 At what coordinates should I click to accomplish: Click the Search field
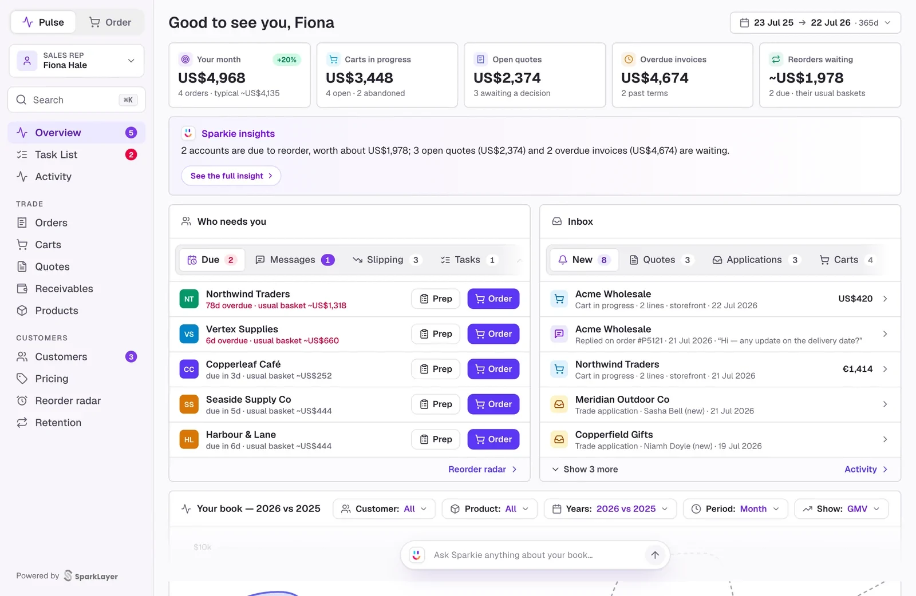[76, 100]
